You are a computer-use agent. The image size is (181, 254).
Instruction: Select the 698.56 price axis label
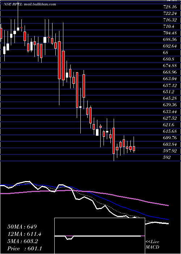click(170, 40)
